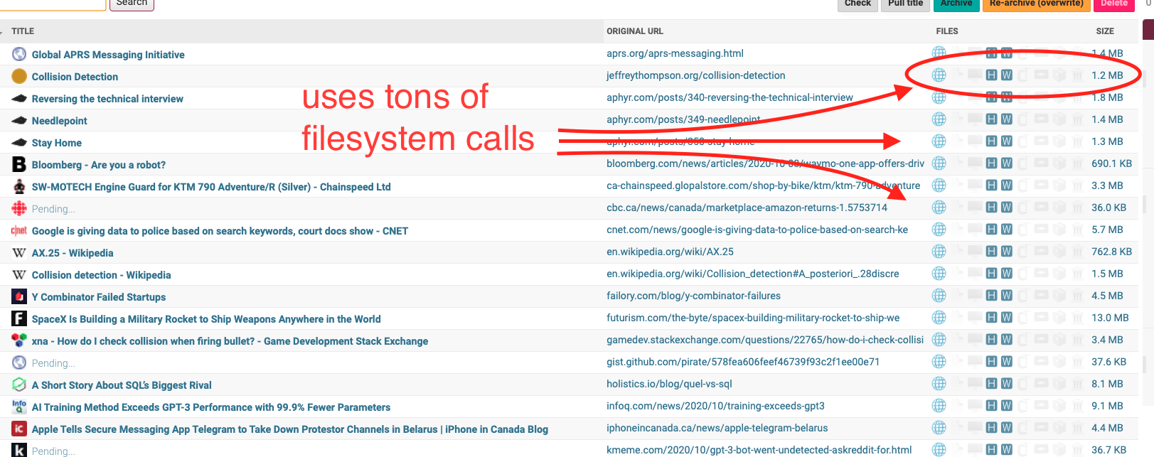Click the Stack Exchange favicon beside xna

[19, 340]
